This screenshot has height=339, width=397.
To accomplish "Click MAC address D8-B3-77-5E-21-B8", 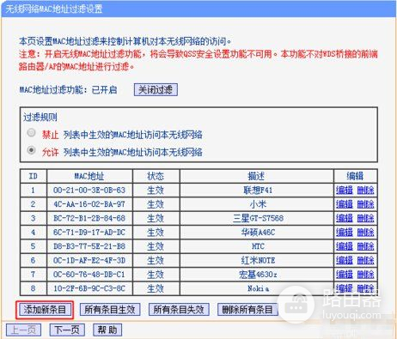I will coord(89,246).
